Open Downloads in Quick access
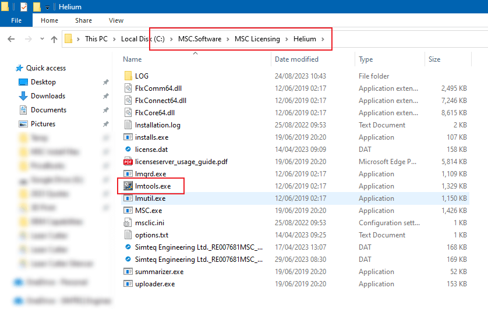 (48, 96)
